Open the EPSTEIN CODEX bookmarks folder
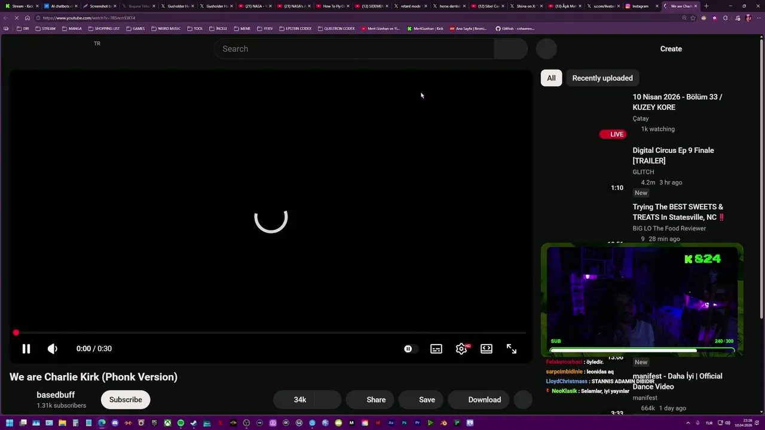Viewport: 765px width, 430px height. click(295, 29)
